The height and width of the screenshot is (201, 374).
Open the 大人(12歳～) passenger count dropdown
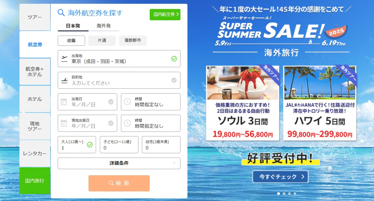click(77, 145)
